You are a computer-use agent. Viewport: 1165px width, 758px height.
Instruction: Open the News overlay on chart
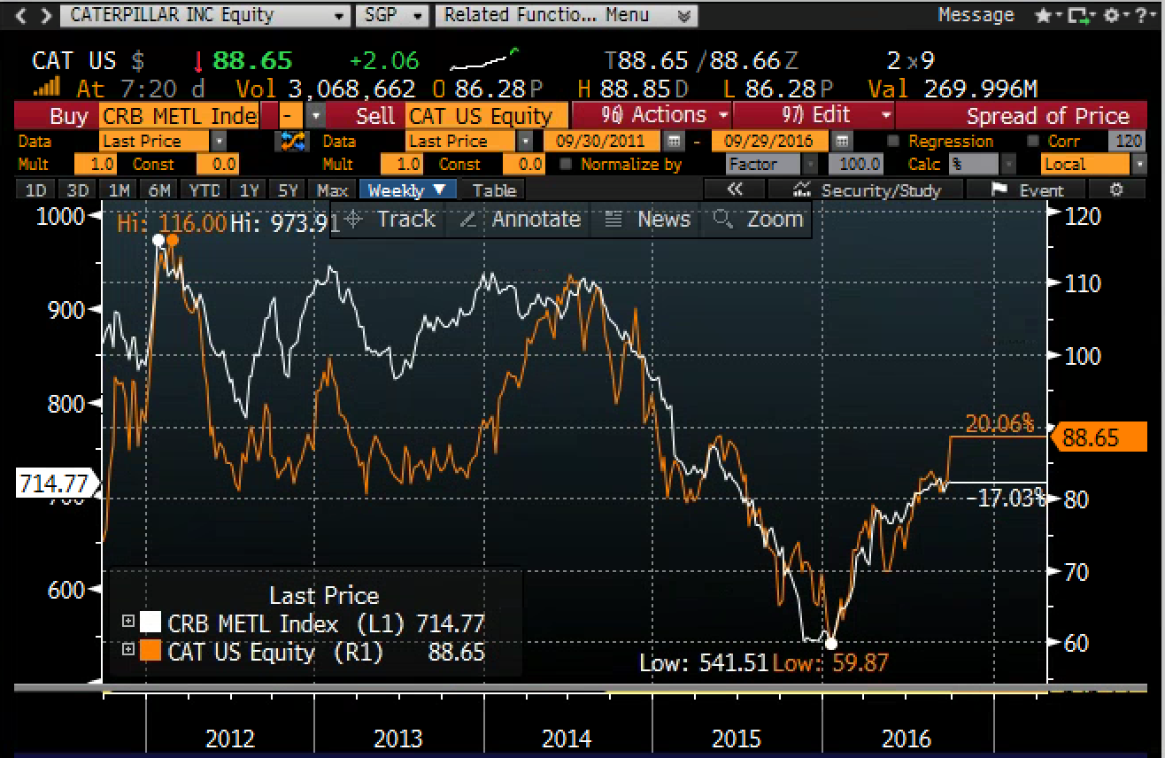click(x=647, y=220)
